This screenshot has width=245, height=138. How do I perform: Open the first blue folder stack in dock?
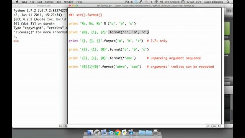point(142,132)
